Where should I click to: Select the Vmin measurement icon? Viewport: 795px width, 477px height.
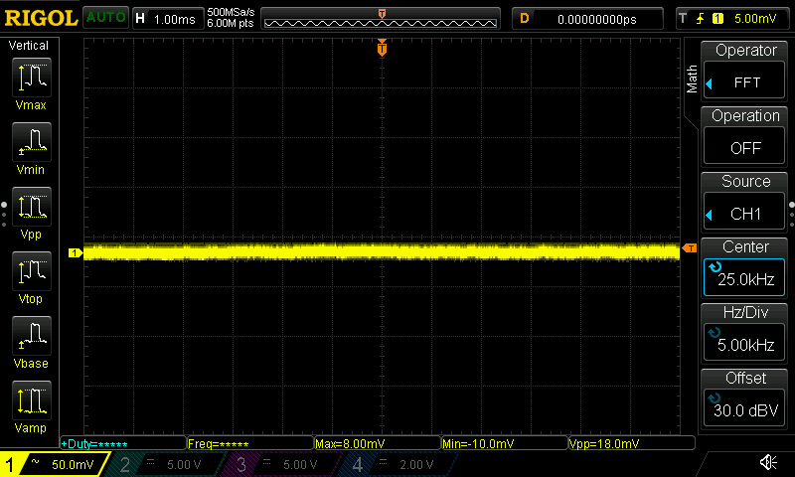pos(32,142)
